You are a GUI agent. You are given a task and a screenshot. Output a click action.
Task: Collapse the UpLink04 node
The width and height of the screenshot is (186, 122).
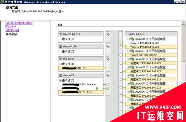pos(129,76)
